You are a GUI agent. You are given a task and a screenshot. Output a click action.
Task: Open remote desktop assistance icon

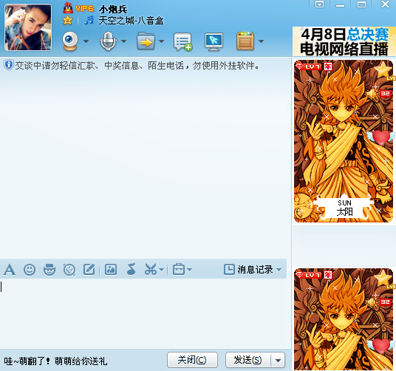point(214,41)
